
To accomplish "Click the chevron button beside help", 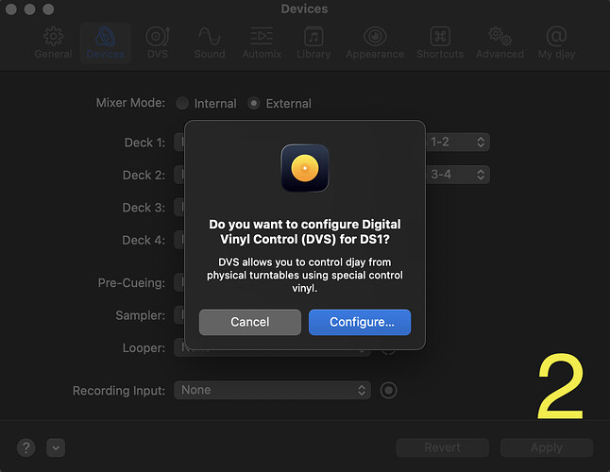I will (55, 447).
